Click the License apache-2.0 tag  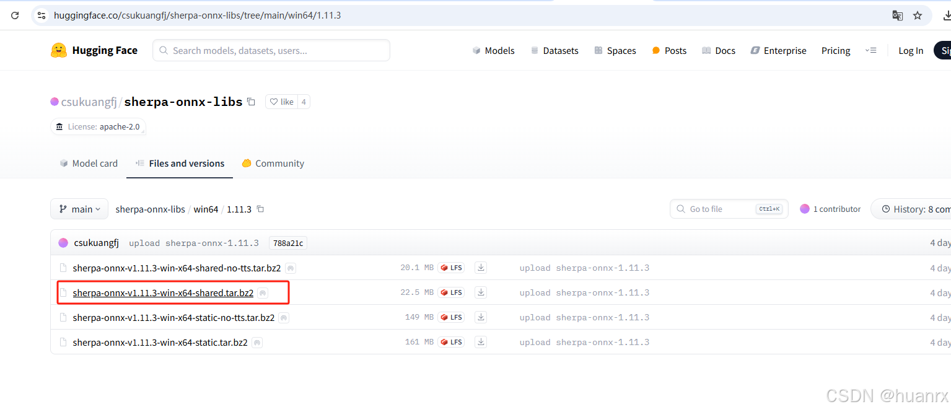click(x=98, y=126)
